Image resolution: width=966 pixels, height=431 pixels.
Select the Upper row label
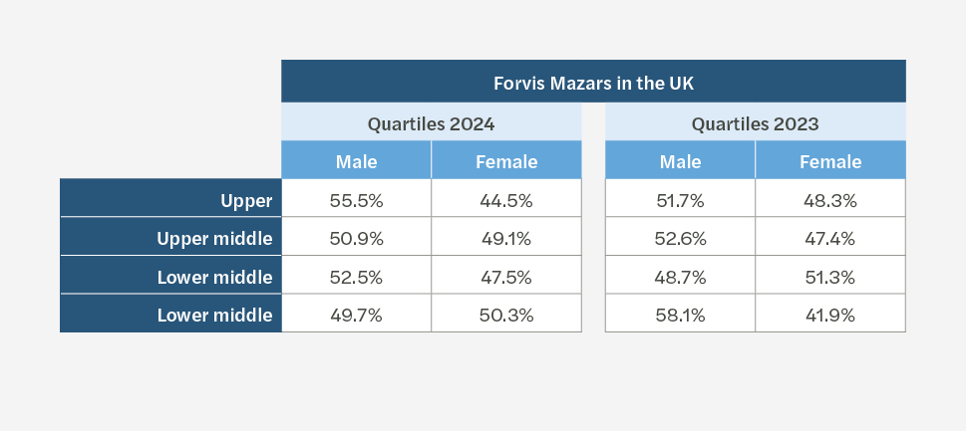[x=246, y=200]
